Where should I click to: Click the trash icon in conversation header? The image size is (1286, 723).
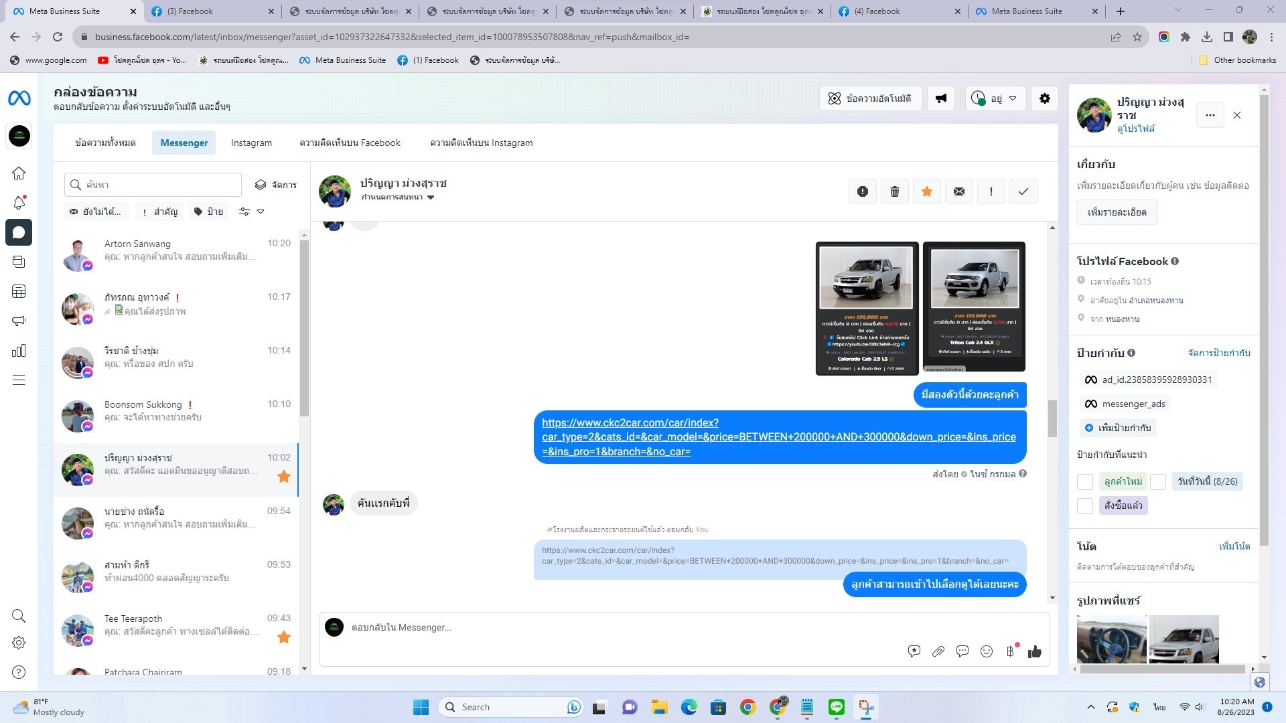(894, 191)
